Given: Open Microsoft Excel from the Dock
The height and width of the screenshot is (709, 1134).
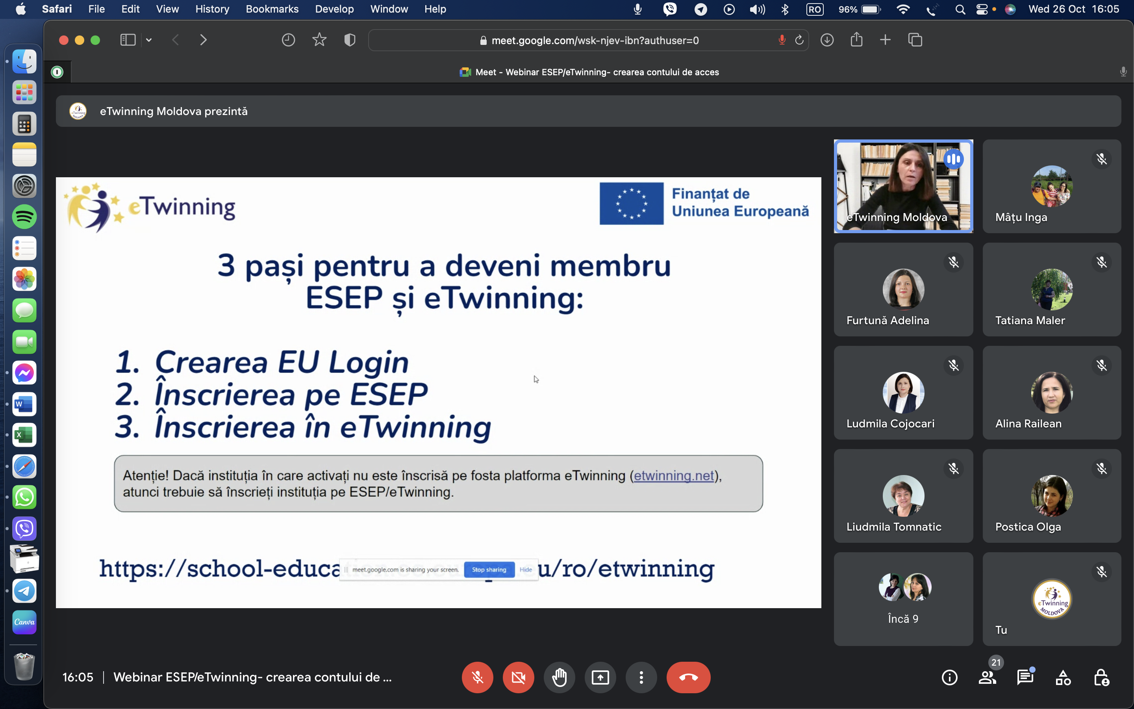Looking at the screenshot, I should 24,435.
